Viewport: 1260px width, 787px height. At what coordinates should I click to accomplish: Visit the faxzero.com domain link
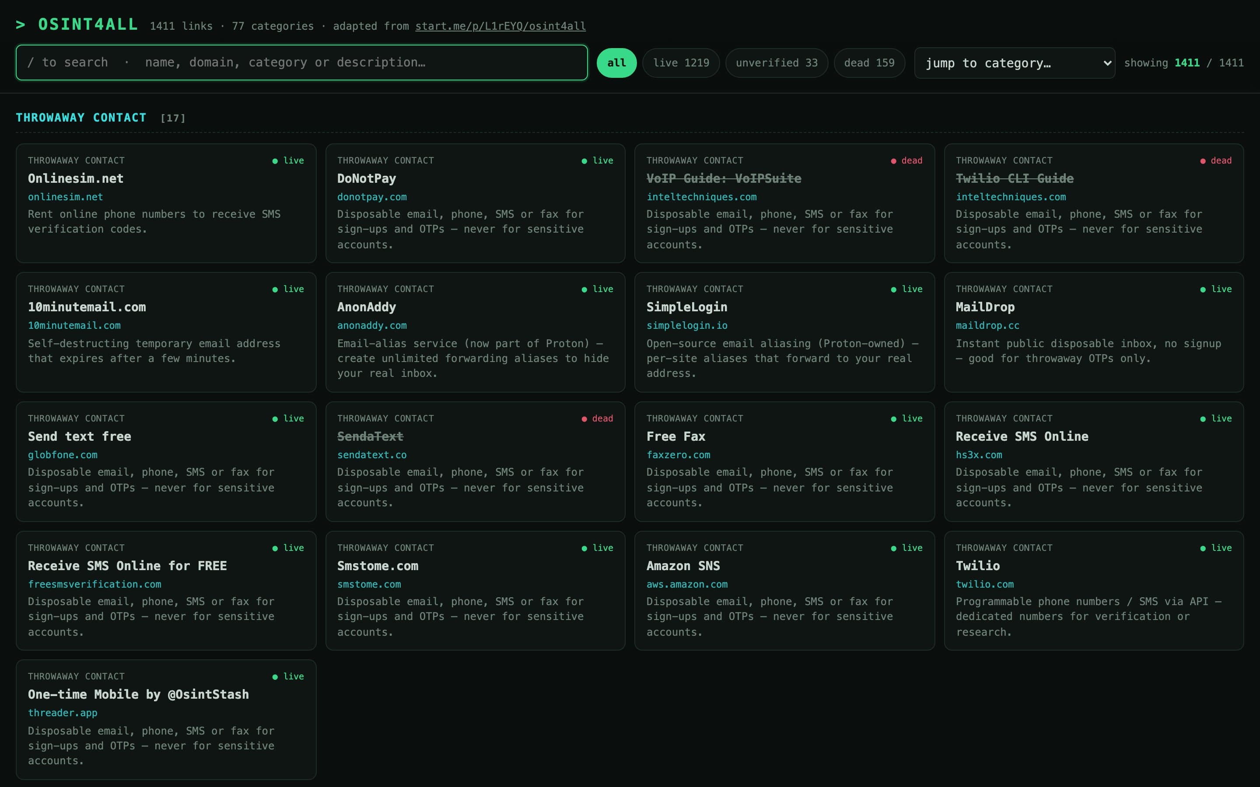679,455
